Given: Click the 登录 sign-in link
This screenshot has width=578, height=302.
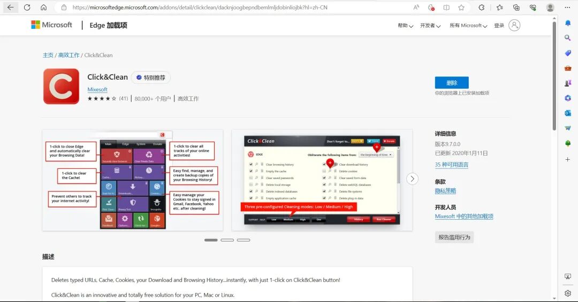Looking at the screenshot, I should (499, 26).
